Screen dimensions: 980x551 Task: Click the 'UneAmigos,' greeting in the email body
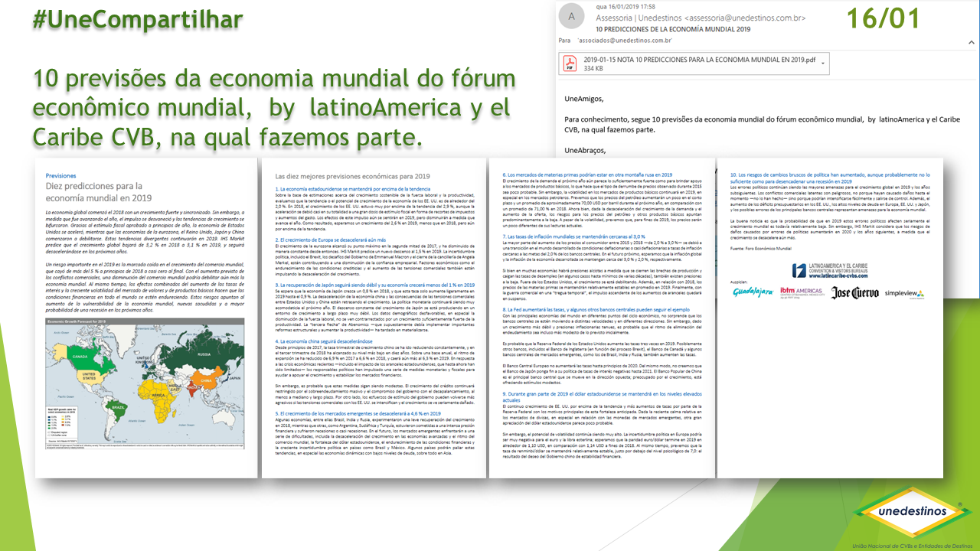click(x=584, y=99)
